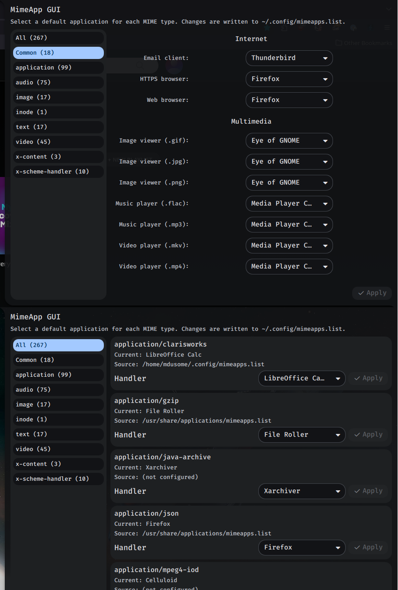Apply changes in the Internet and Multimedia panel
The width and height of the screenshot is (398, 590).
372,293
